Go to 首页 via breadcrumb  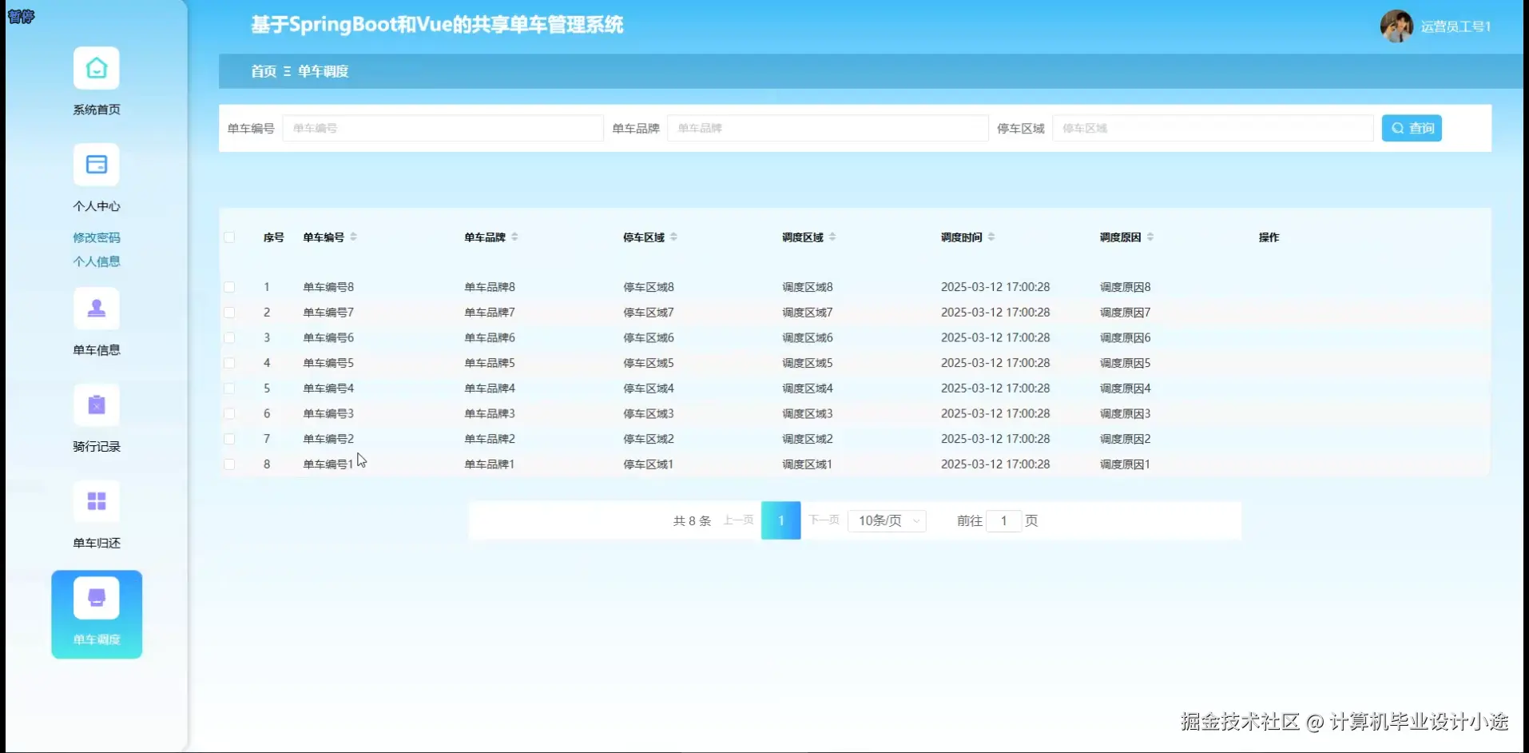point(264,72)
